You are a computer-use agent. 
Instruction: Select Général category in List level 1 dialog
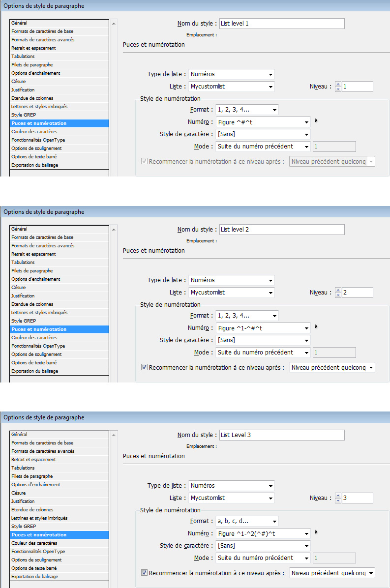59,23
